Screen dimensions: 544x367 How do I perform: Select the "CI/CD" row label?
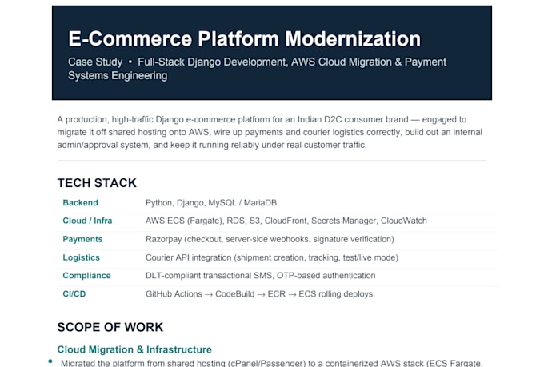[74, 293]
